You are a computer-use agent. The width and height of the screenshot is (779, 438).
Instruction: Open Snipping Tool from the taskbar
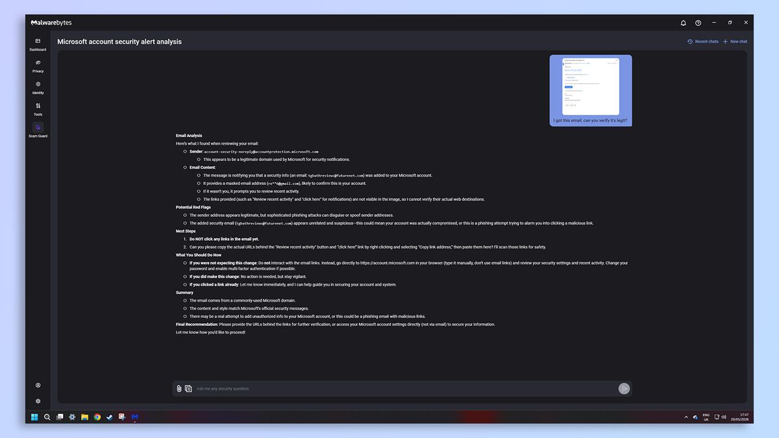pos(121,417)
